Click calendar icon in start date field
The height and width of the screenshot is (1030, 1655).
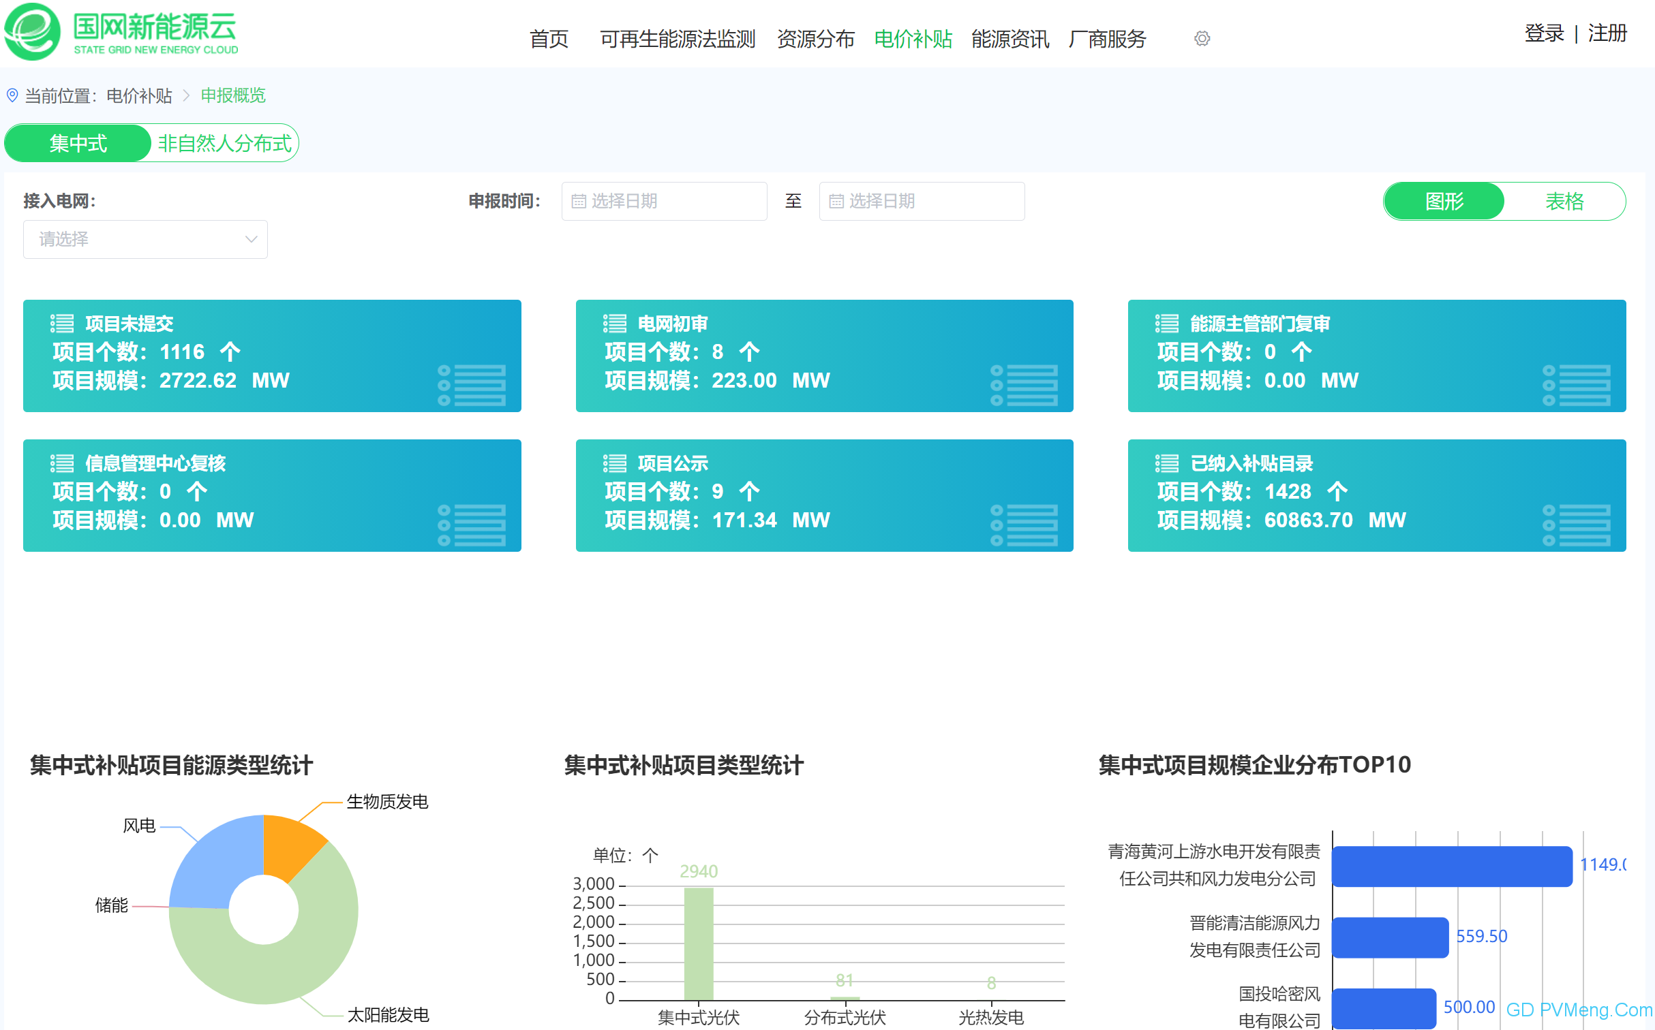(x=579, y=201)
